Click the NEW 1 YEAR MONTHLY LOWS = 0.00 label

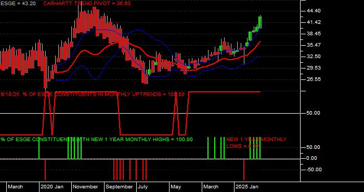[256, 143]
